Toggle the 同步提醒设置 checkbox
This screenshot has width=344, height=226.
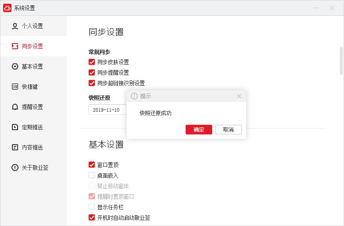[92, 73]
